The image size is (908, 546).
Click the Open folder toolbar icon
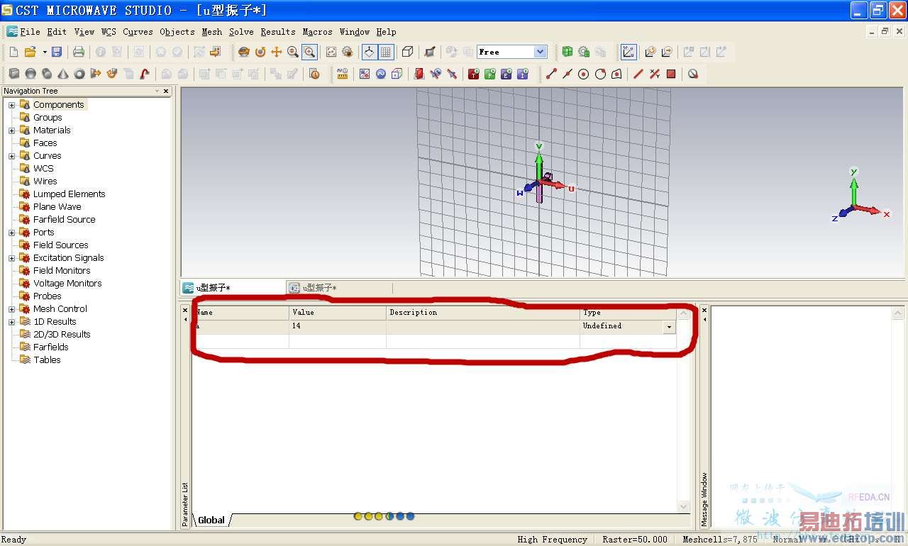30,52
